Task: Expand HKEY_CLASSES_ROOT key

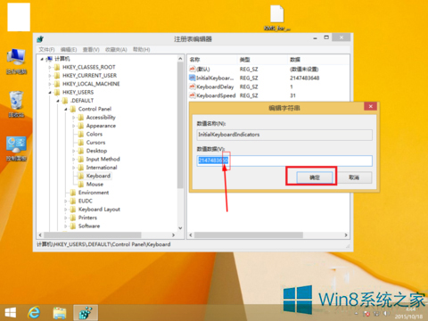Action: coord(50,68)
